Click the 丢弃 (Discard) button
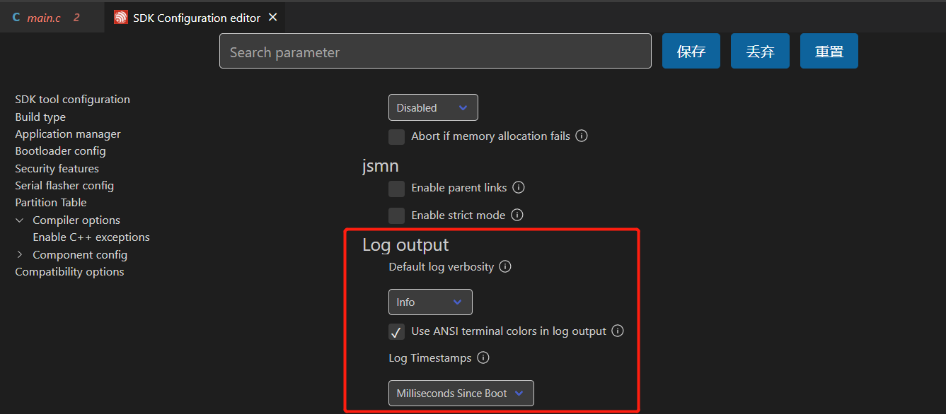The width and height of the screenshot is (946, 414). click(x=760, y=51)
